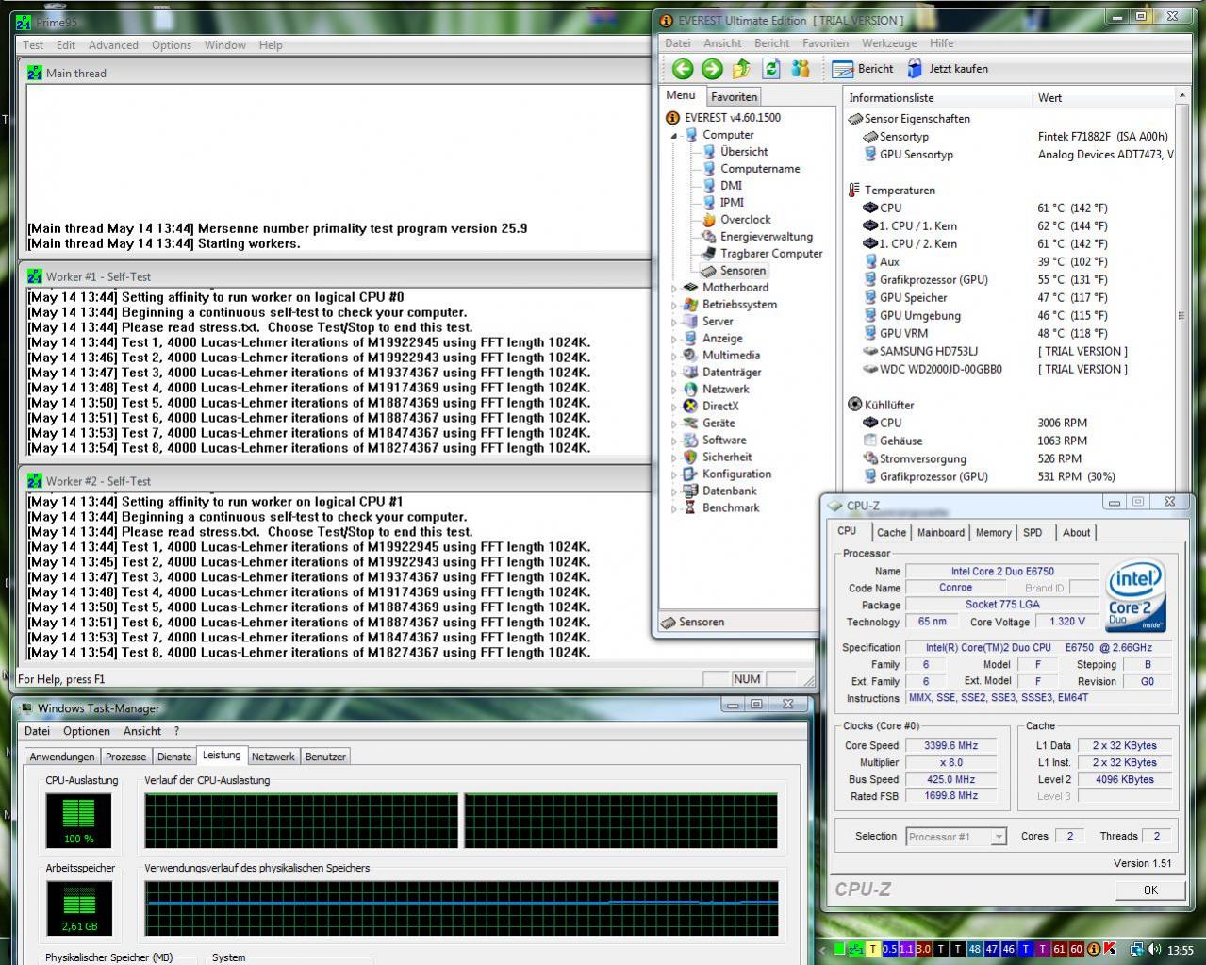The width and height of the screenshot is (1206, 965).
Task: Click the up-level arrow icon in EVEREST toolbar
Action: [x=741, y=69]
